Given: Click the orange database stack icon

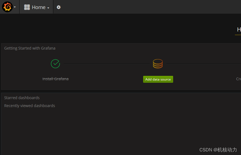Looking at the screenshot, I should 158,64.
